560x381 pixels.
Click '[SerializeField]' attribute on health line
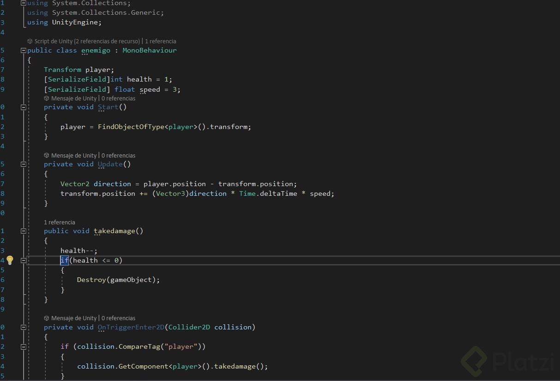pos(77,79)
